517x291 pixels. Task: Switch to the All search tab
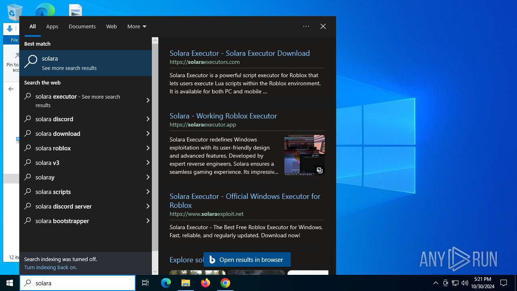point(33,26)
